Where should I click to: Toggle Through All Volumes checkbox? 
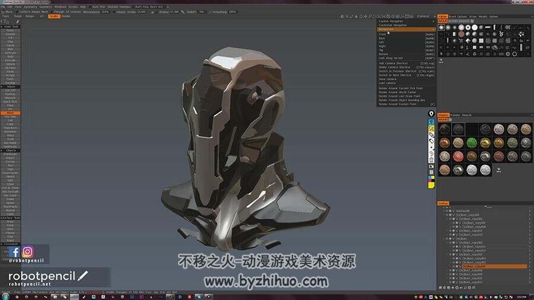point(52,12)
